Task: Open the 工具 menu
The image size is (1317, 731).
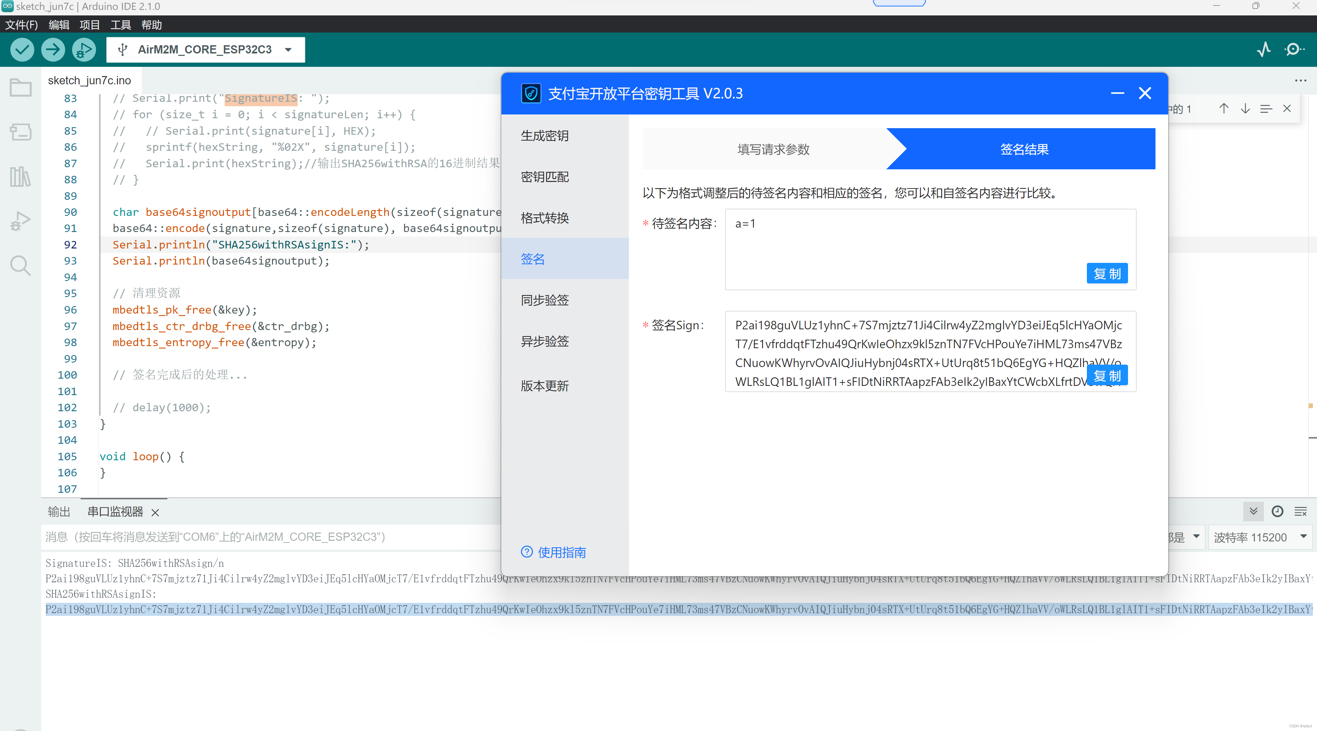Action: (x=121, y=25)
